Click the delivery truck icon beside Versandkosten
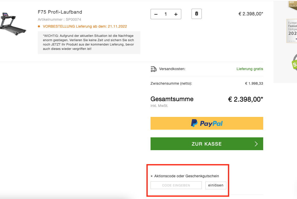The image size is (297, 199). click(154, 69)
